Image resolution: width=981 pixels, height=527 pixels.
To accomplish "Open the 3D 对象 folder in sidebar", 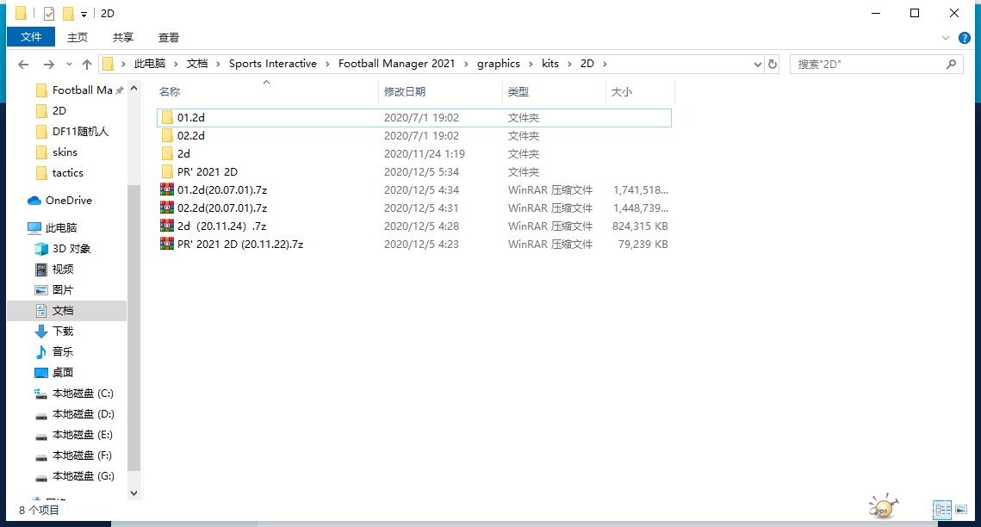I will click(71, 249).
